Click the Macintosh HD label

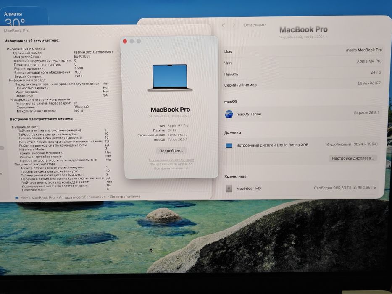[x=248, y=189]
